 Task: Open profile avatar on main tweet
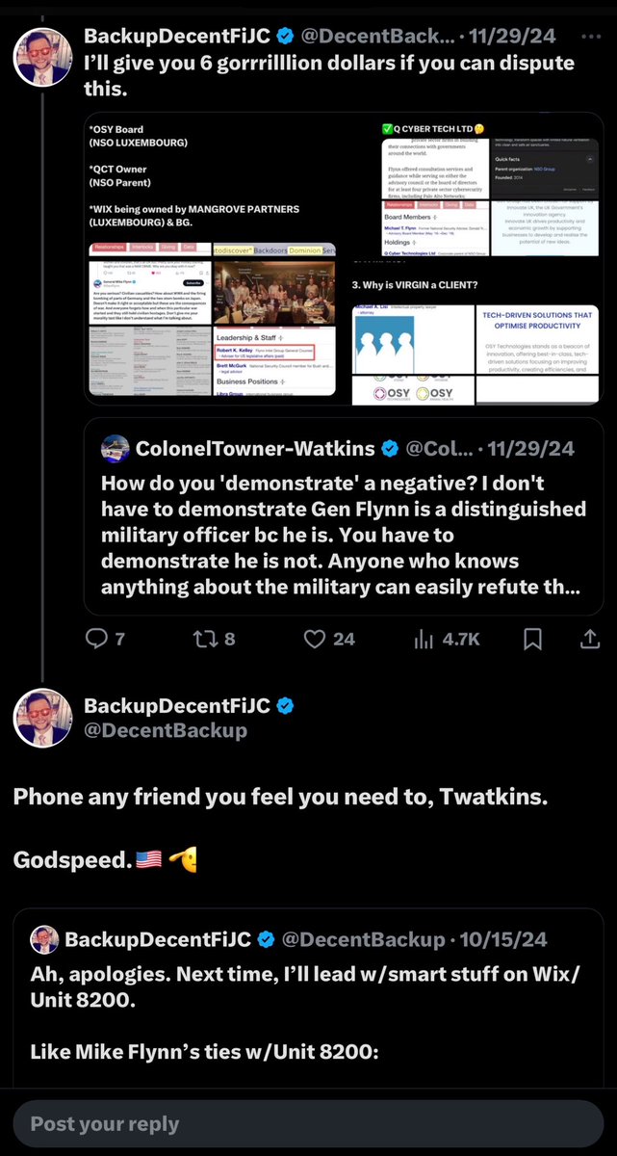(41, 718)
